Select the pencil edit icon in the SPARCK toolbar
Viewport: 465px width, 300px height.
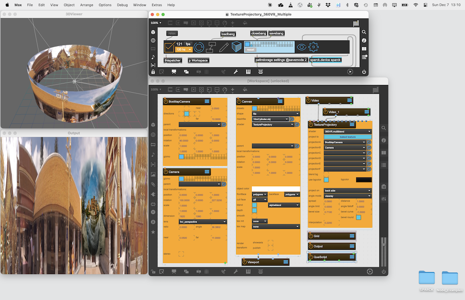tap(224, 46)
